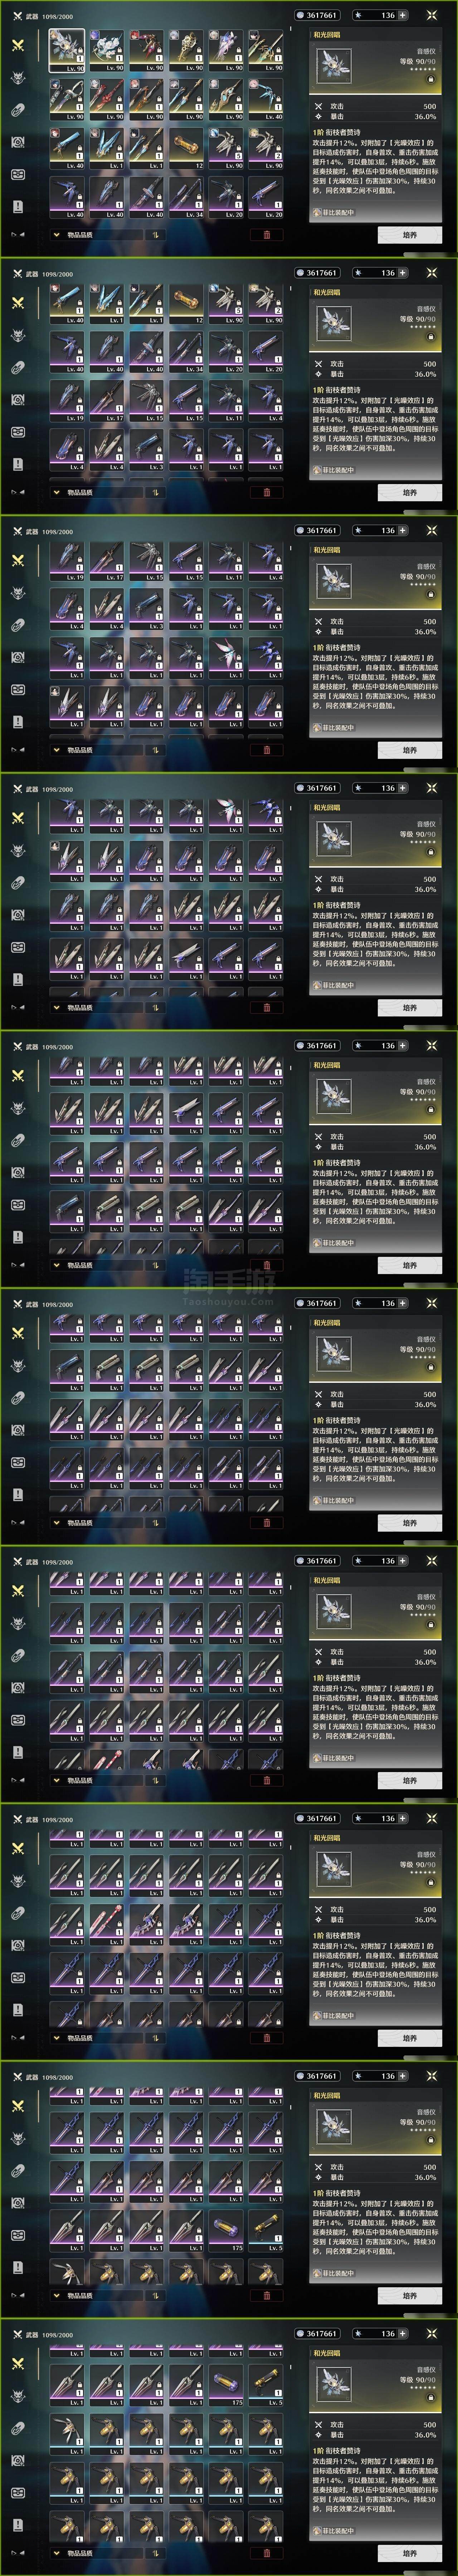This screenshot has height=2576, width=458.
Task: Click the star currency icon beside 136 in top panel
Action: [x=359, y=16]
